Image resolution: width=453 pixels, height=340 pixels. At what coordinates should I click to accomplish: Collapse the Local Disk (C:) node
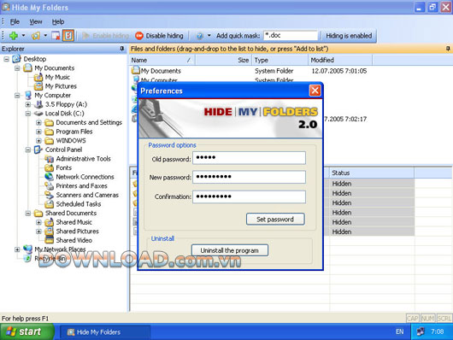pos(28,114)
